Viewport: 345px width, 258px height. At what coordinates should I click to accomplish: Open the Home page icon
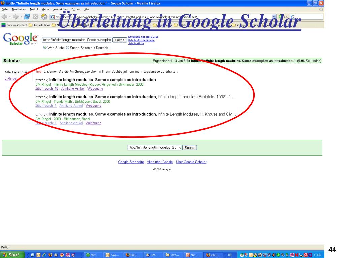point(44,17)
